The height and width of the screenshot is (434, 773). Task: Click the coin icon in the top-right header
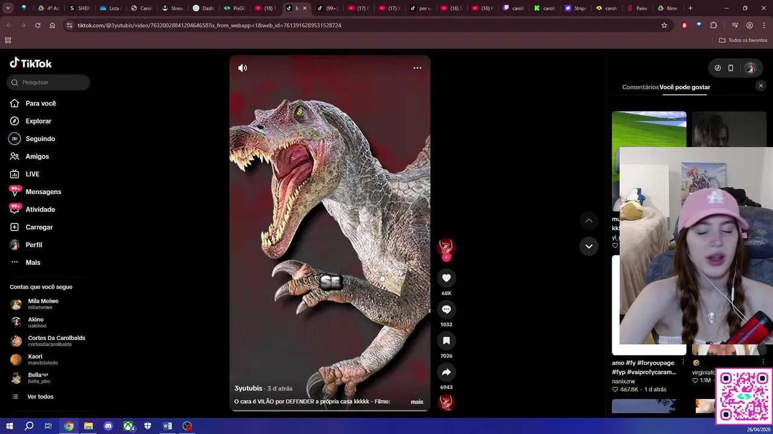(x=717, y=68)
